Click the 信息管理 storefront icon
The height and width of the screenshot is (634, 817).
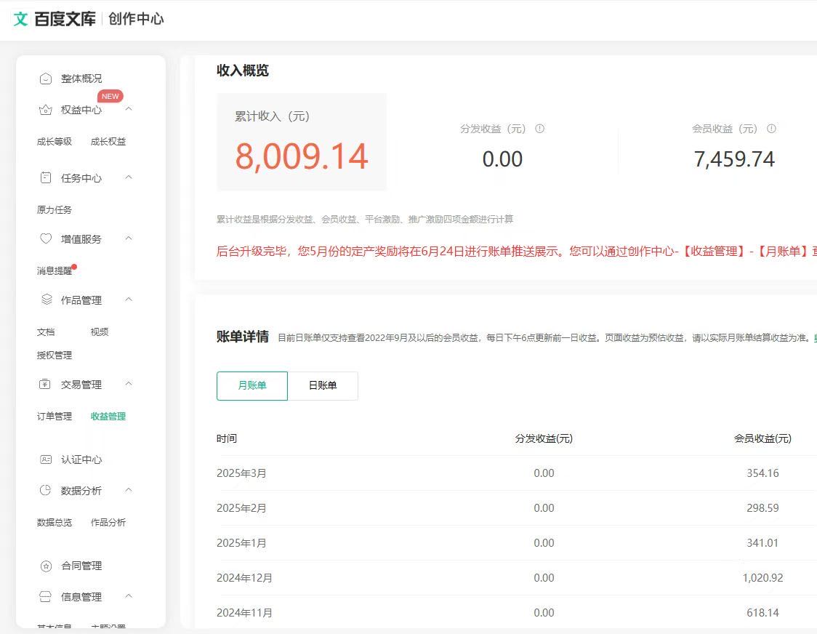(x=45, y=596)
